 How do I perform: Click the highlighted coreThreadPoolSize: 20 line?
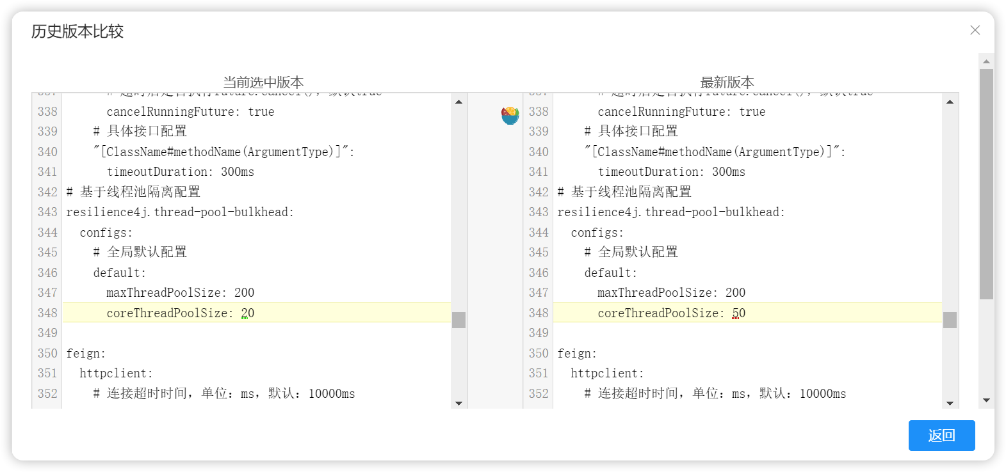tap(181, 313)
